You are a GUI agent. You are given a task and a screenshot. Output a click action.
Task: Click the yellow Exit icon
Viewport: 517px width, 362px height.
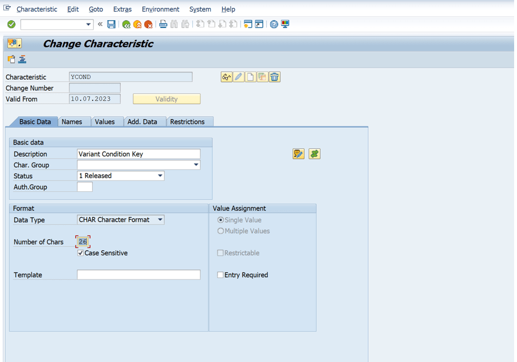[137, 25]
